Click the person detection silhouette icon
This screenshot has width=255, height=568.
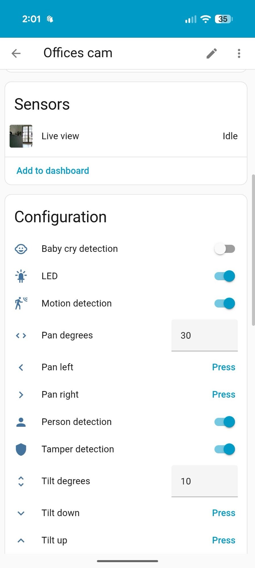21,422
